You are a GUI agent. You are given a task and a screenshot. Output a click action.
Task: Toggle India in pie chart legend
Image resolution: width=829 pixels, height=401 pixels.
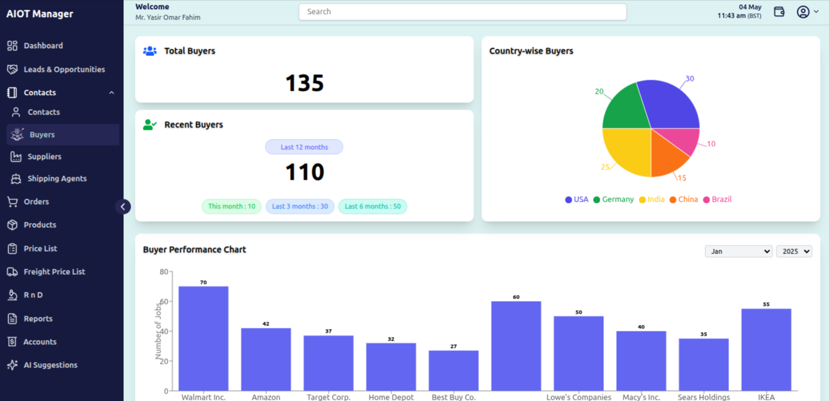pos(651,199)
